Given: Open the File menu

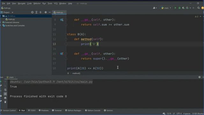Looking at the screenshot, I should coord(4,4).
